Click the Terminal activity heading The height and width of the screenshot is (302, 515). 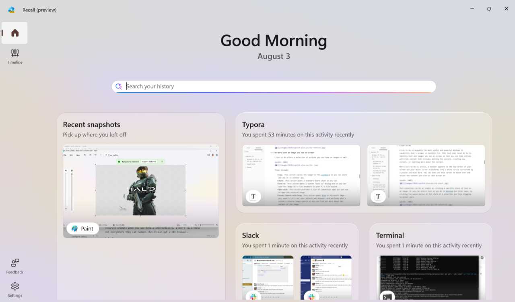[390, 236]
